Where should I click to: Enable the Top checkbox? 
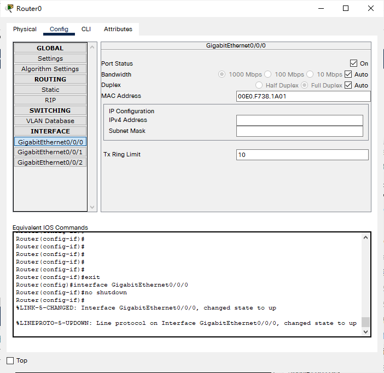(10, 360)
